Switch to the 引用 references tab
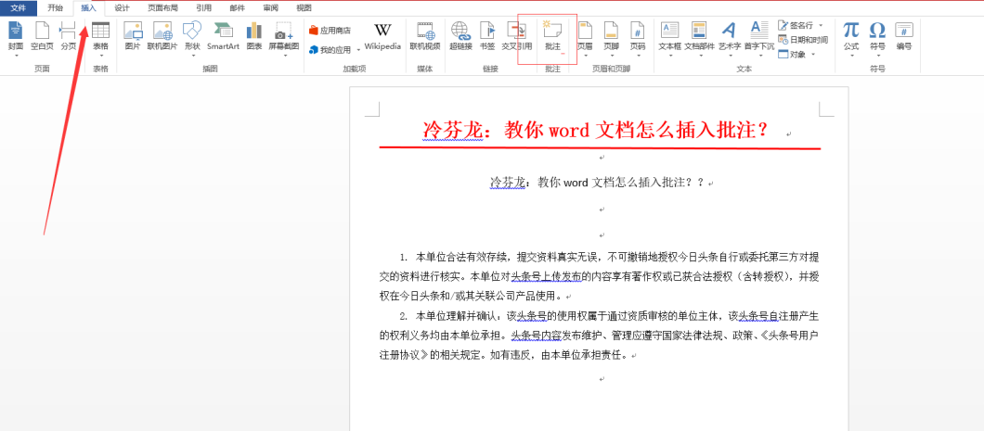 point(203,8)
